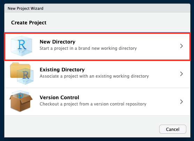Viewport: 194px width, 141px height.
Task: Select the Version Control option row
Action: 97,102
